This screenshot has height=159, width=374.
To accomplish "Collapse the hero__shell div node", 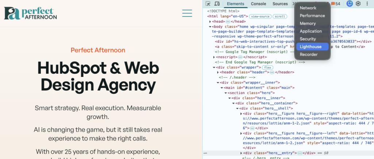I will (237, 108).
